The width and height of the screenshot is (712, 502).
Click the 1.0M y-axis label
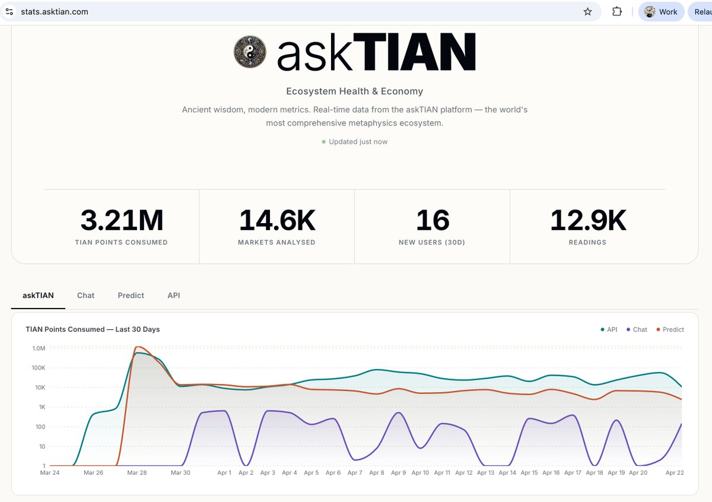(39, 348)
